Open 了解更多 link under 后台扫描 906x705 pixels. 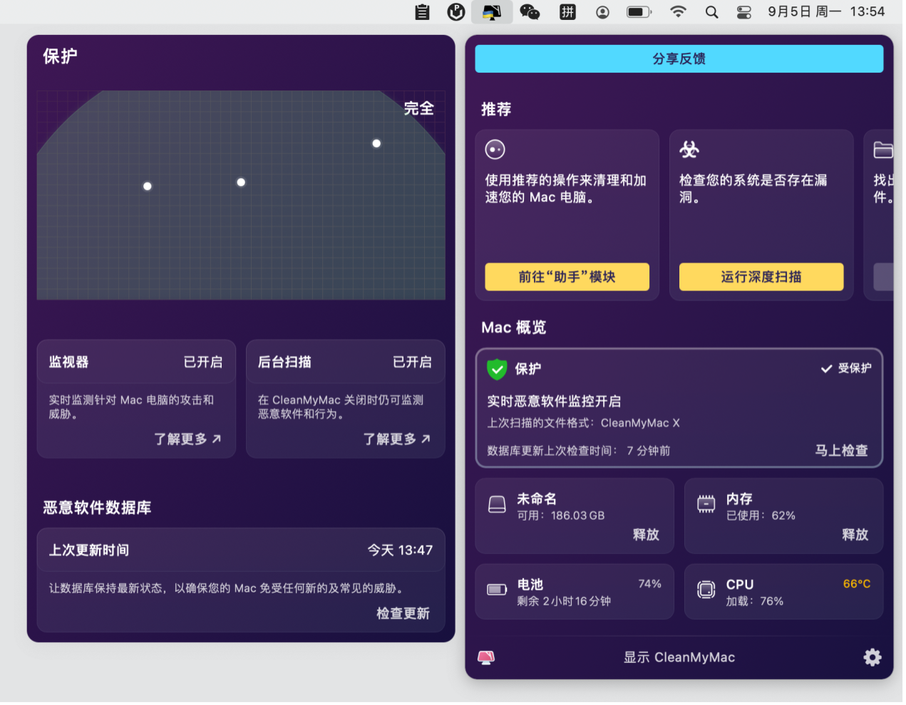click(x=396, y=439)
